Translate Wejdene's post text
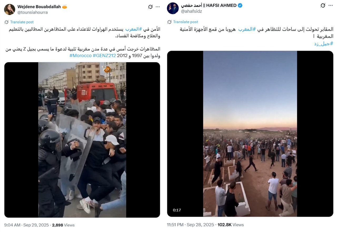The width and height of the screenshot is (337, 232). [x=22, y=22]
